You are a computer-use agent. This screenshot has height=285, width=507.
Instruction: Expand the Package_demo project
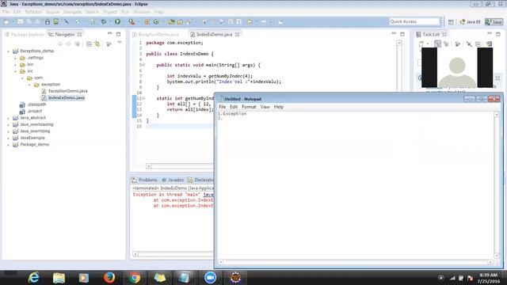tap(9, 144)
